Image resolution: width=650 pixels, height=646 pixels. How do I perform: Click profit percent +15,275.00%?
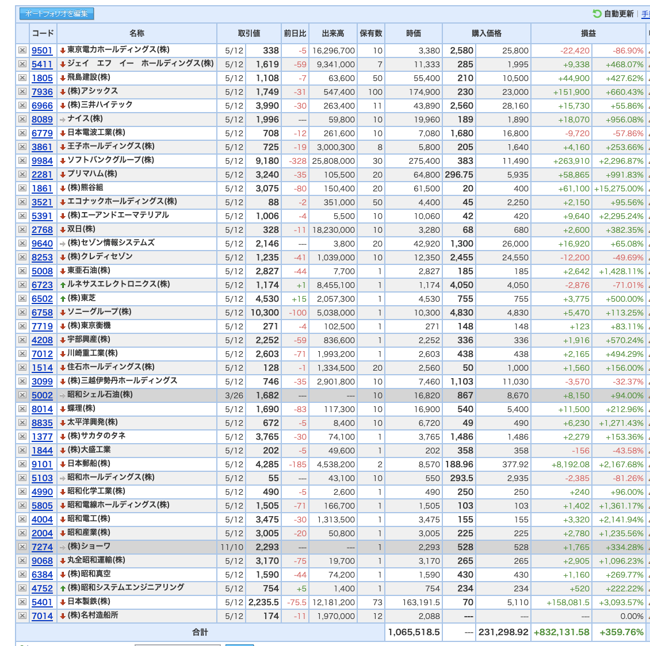point(618,189)
